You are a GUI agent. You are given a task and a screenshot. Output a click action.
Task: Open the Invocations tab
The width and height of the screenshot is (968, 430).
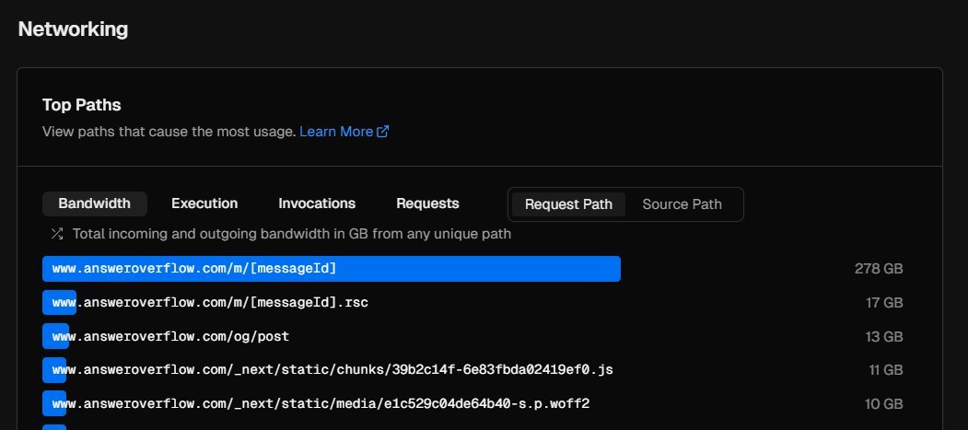pos(317,203)
